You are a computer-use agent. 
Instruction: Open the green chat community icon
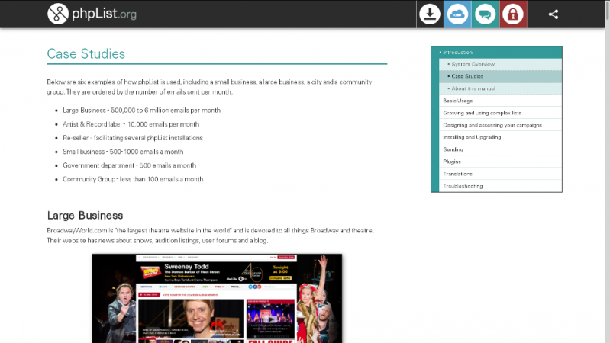click(485, 14)
